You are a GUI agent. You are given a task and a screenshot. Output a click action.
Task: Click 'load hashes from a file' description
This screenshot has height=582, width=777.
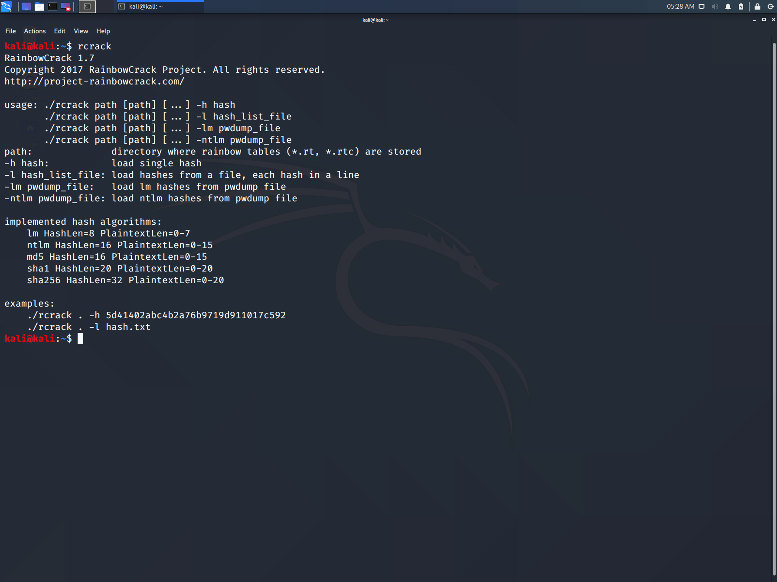(x=235, y=175)
